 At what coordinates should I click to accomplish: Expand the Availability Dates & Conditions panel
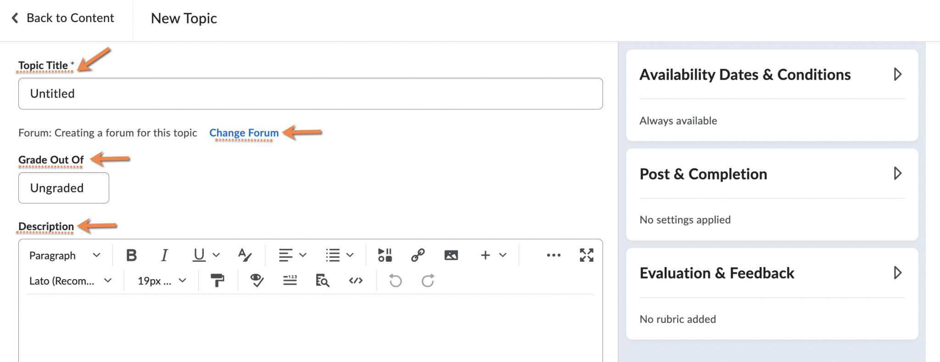click(x=898, y=74)
